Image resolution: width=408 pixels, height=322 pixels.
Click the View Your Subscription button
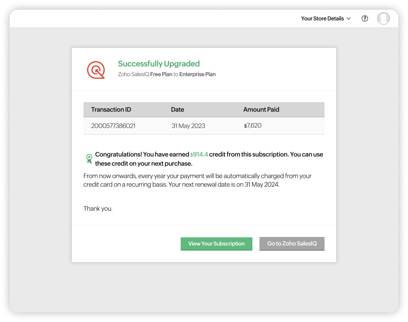tap(216, 244)
